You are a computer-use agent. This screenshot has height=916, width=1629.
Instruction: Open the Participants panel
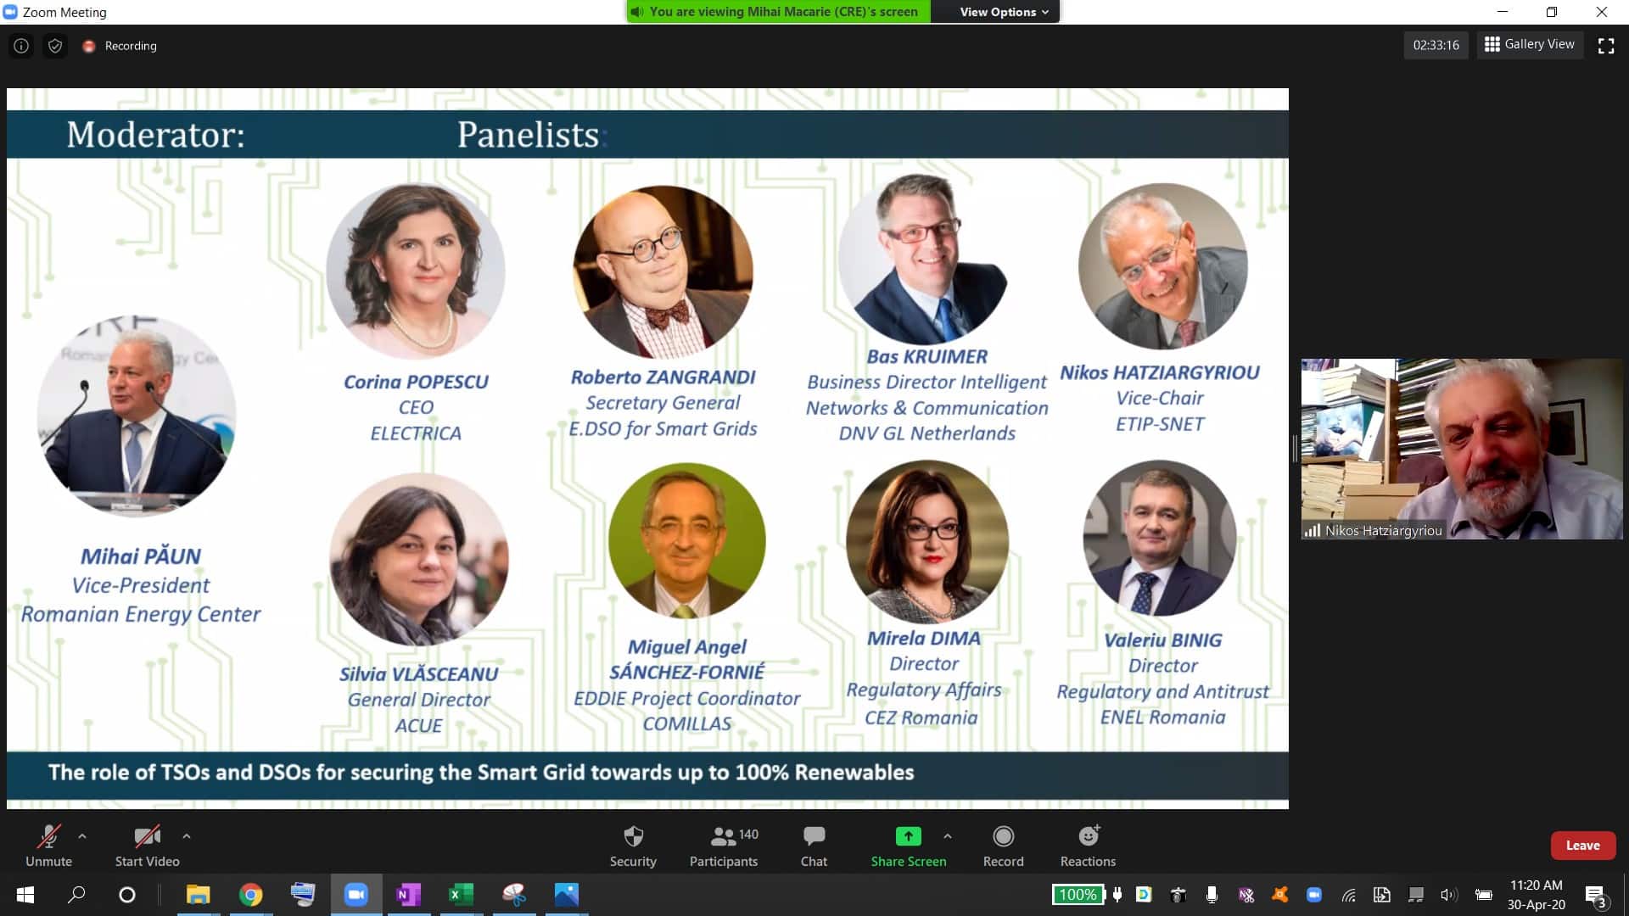[x=724, y=846]
